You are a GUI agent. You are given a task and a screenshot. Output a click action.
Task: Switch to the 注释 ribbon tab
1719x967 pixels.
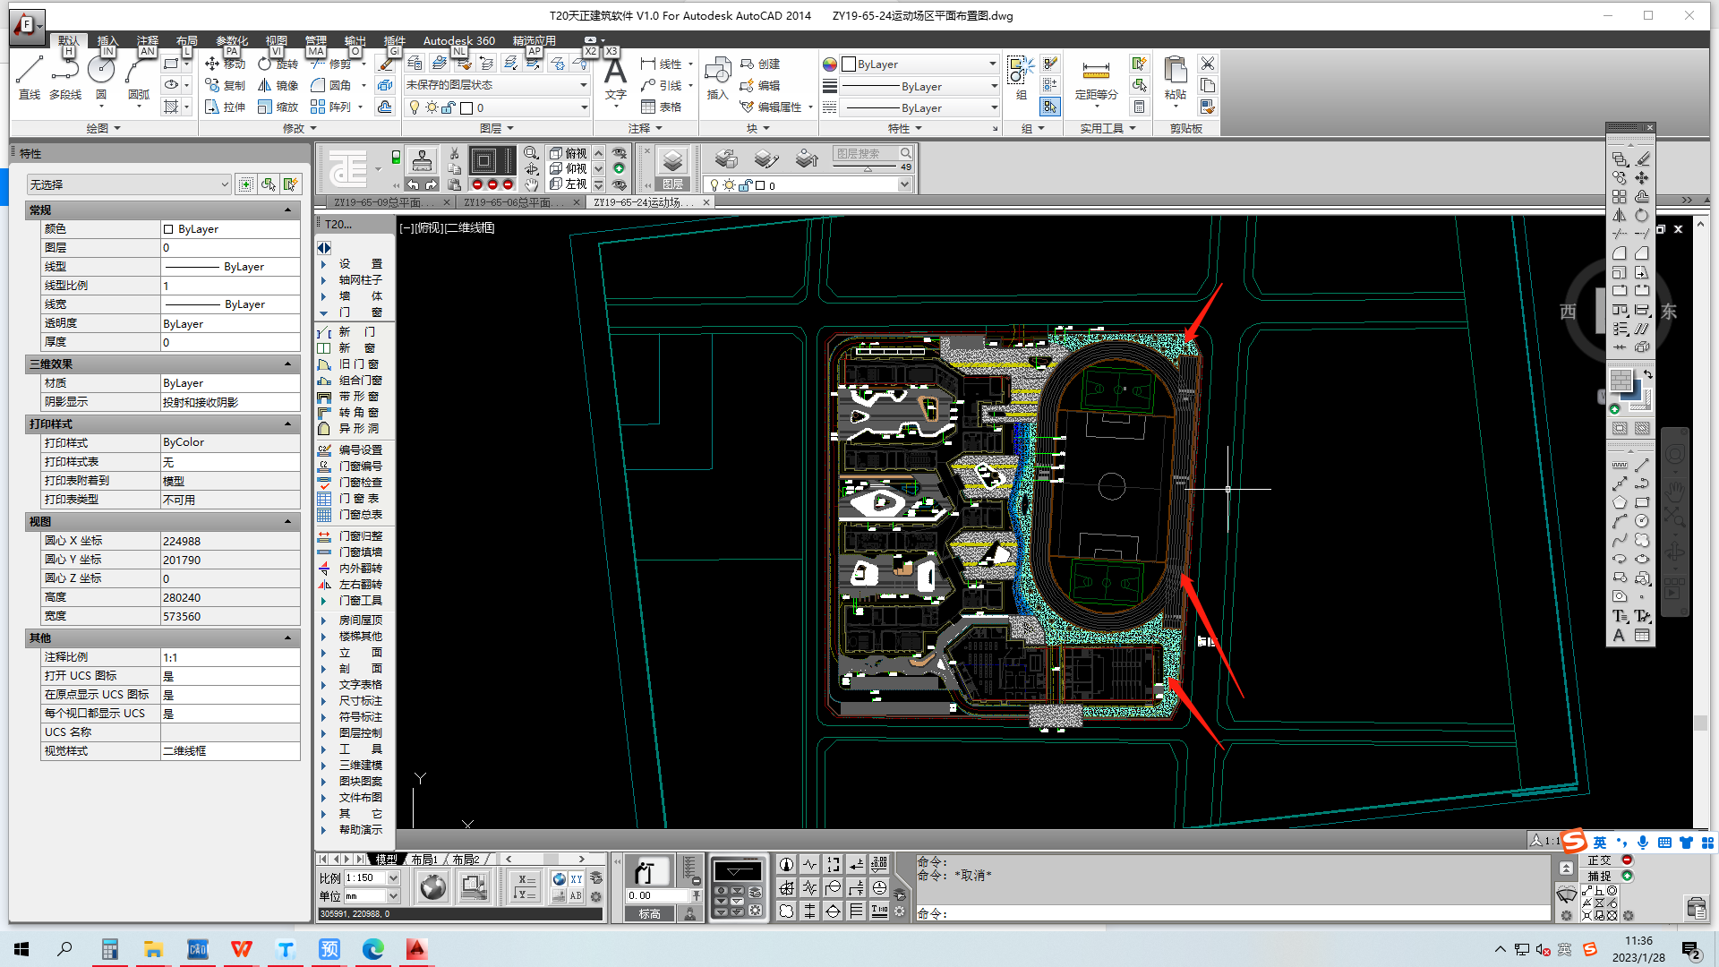pos(147,40)
